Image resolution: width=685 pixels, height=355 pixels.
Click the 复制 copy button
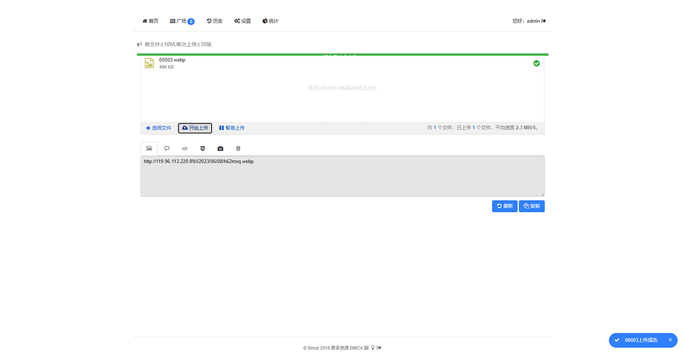[532, 206]
